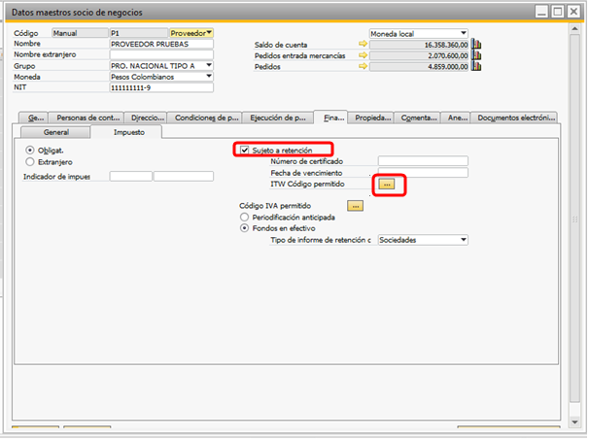Click the Pedidos entrada mercancías link arrow
The image size is (589, 440).
pos(364,57)
